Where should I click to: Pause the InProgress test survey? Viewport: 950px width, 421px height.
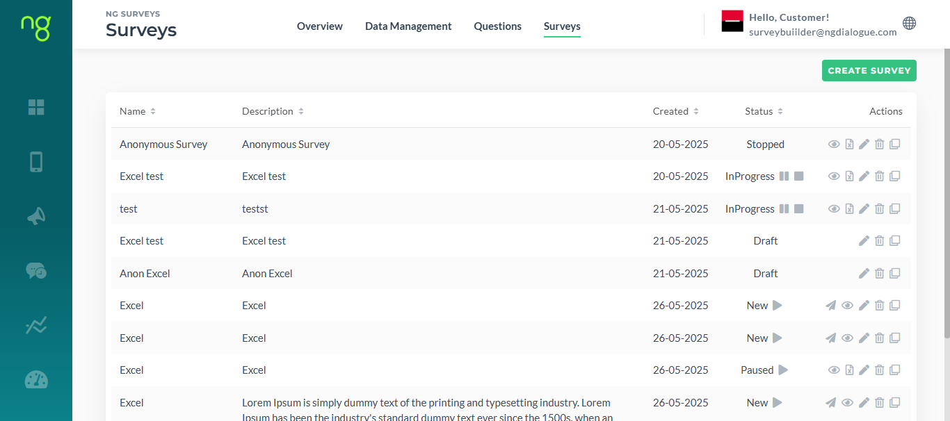(x=784, y=209)
